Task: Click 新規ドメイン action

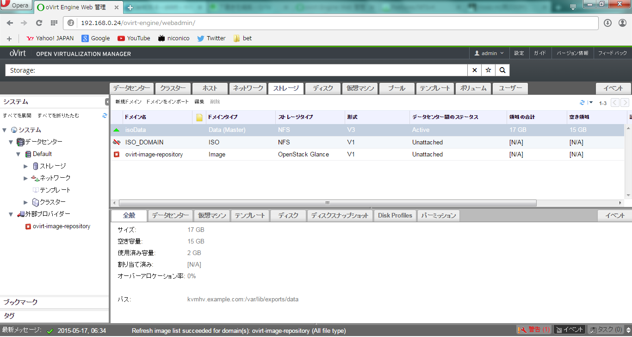Action: pyautogui.click(x=128, y=102)
